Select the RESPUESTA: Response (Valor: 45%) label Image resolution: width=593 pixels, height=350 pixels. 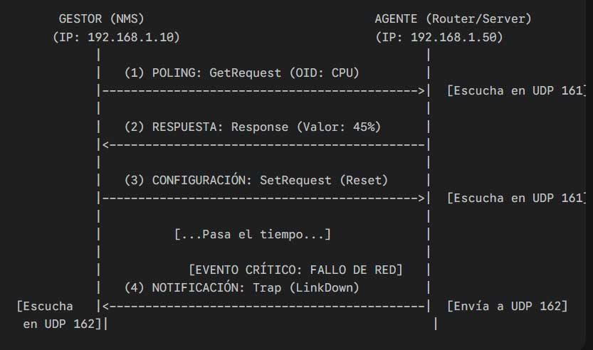(x=253, y=127)
